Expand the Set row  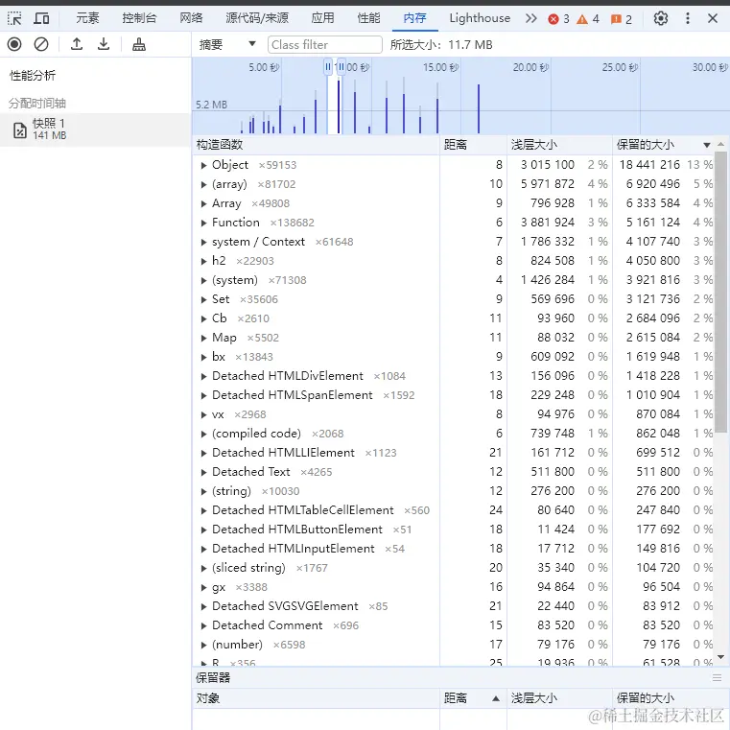pos(203,299)
